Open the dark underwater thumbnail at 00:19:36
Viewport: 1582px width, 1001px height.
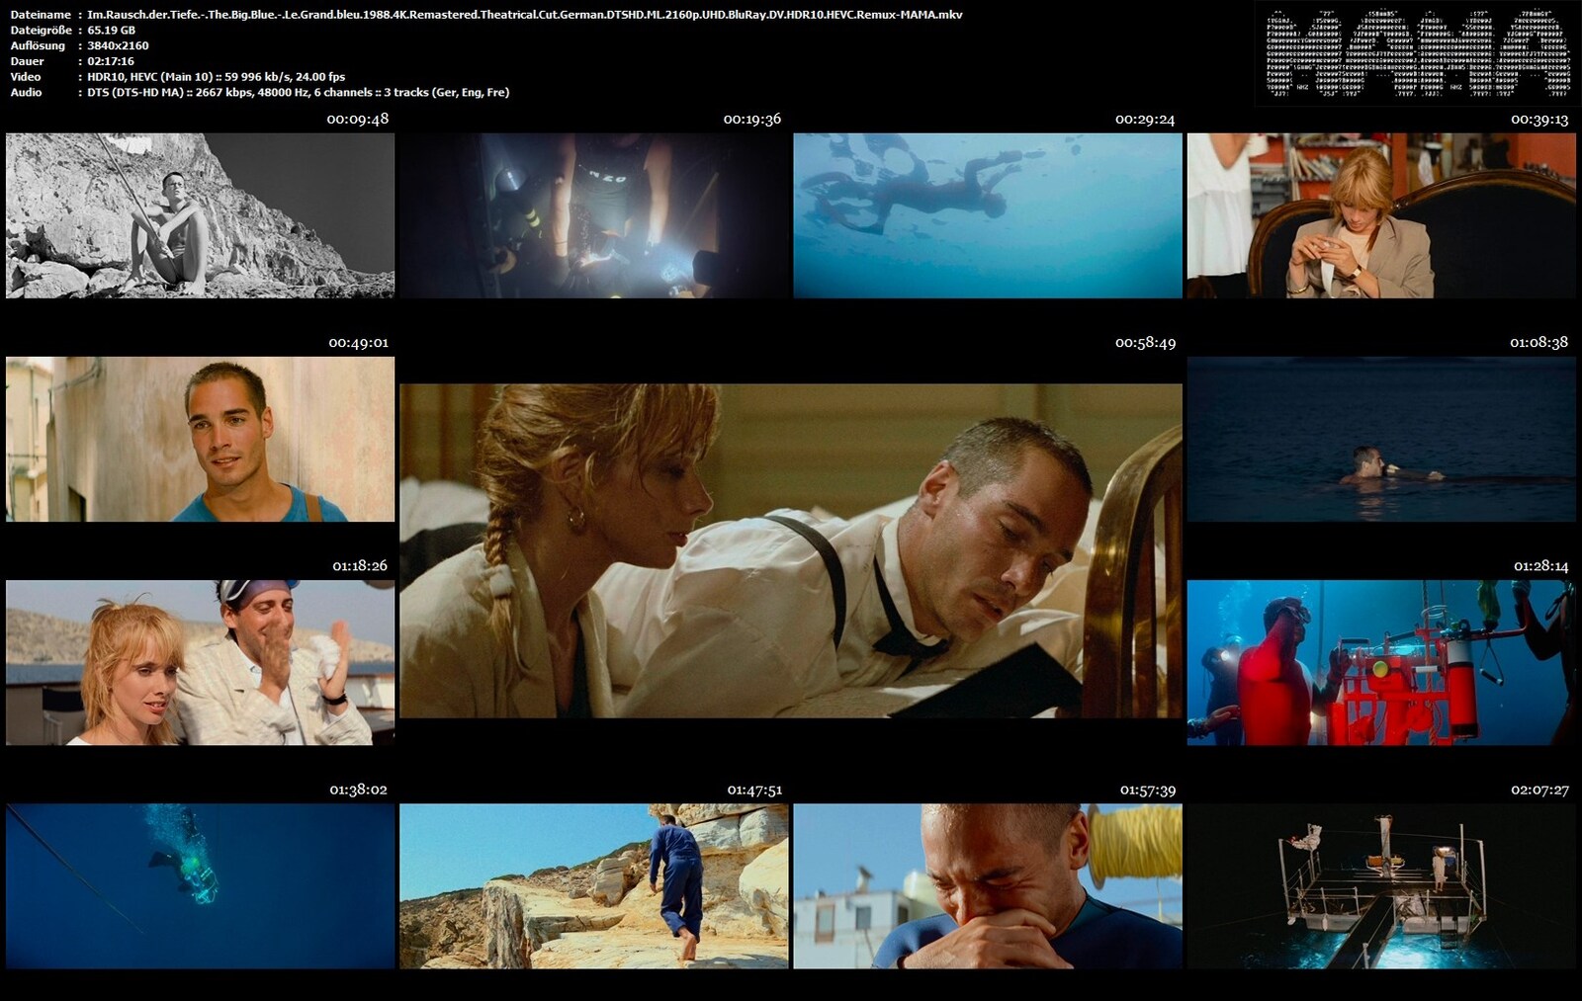tap(594, 215)
